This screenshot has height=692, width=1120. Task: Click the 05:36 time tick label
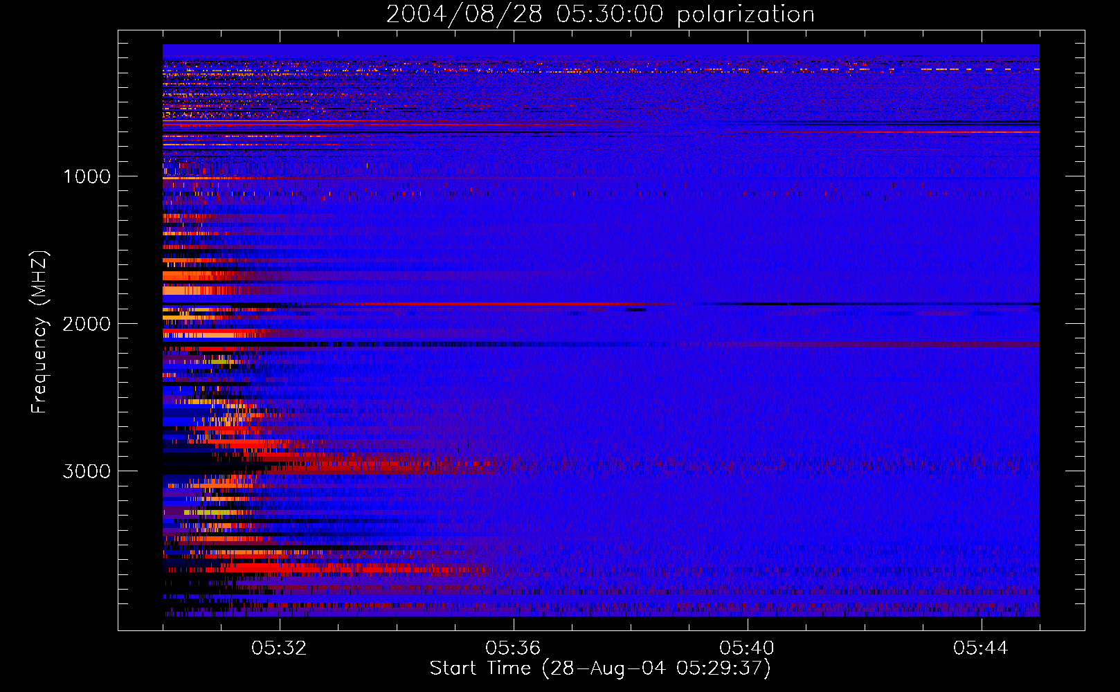coord(514,648)
